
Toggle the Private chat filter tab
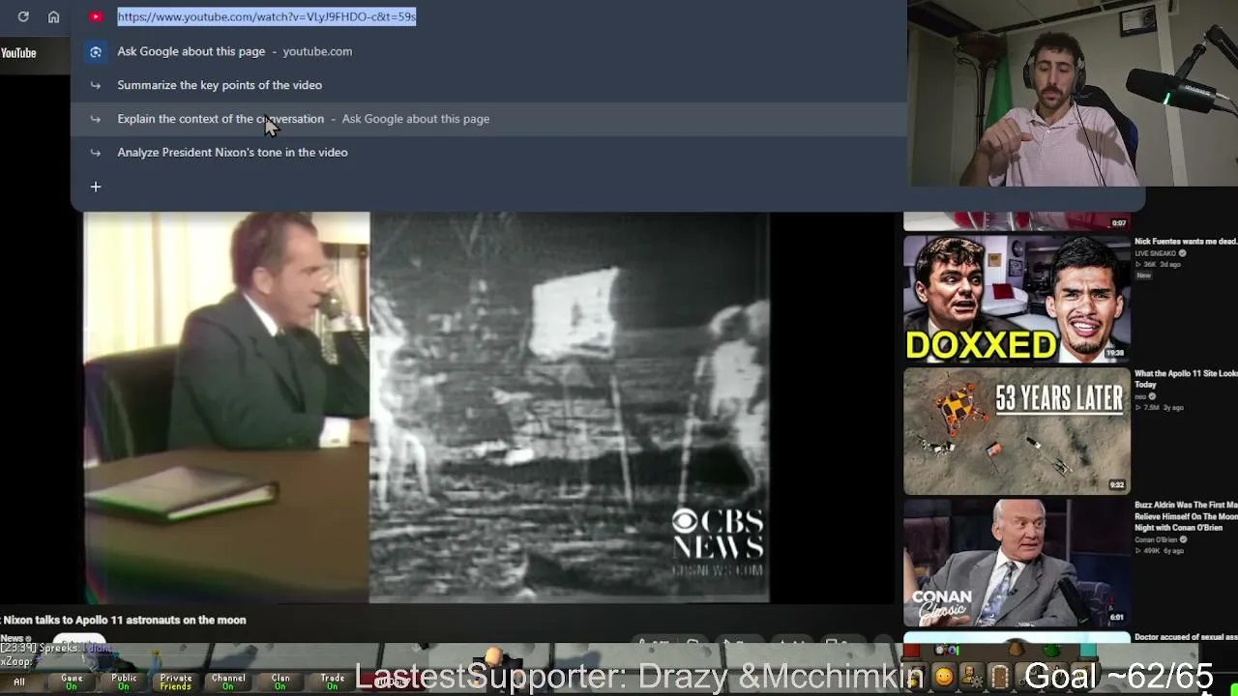point(176,681)
